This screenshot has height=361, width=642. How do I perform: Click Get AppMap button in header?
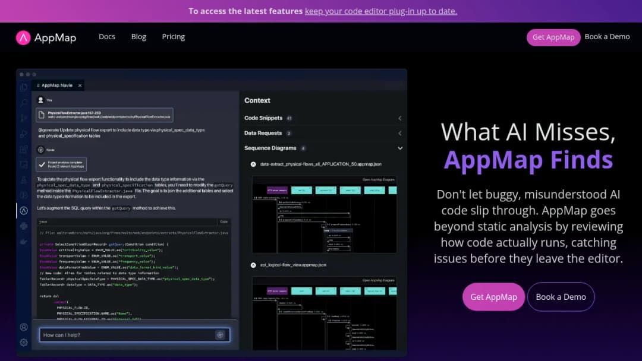click(553, 37)
